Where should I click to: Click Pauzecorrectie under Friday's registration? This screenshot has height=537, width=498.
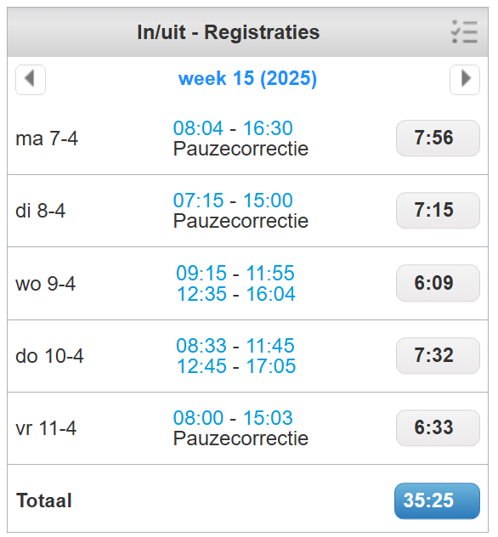[x=241, y=438]
